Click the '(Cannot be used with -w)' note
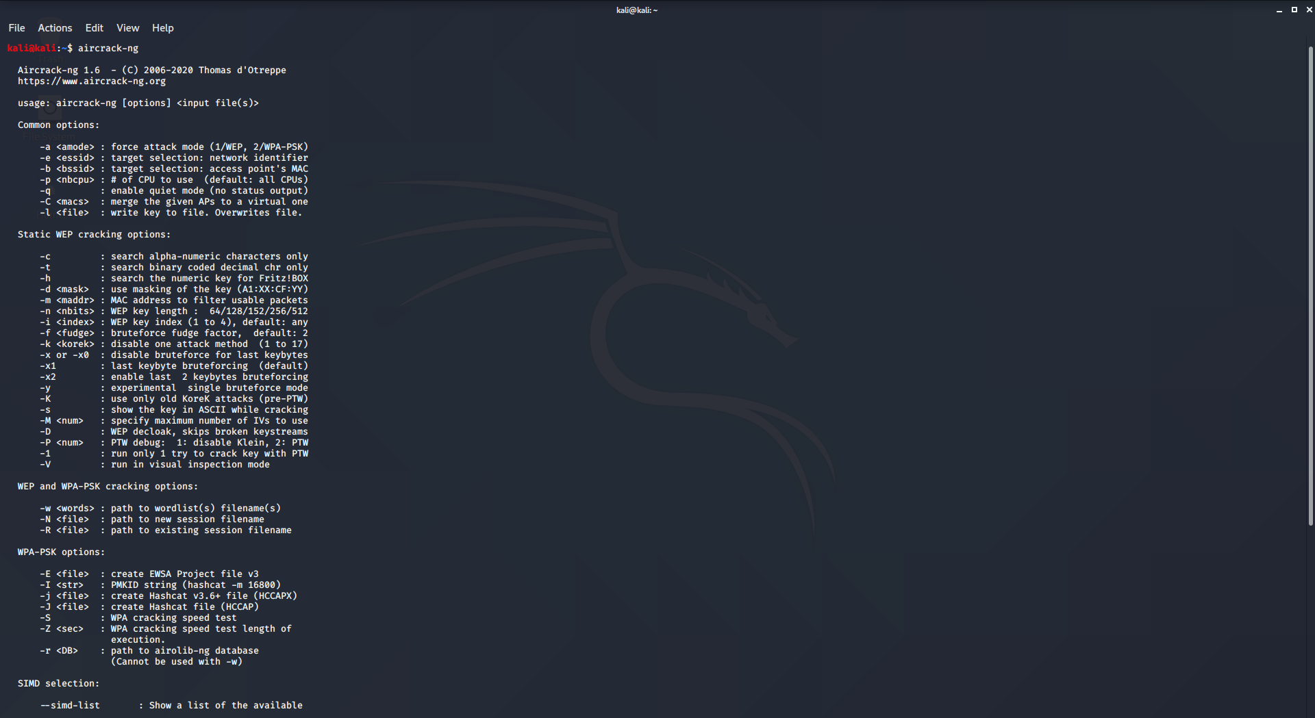1315x718 pixels. tap(177, 662)
